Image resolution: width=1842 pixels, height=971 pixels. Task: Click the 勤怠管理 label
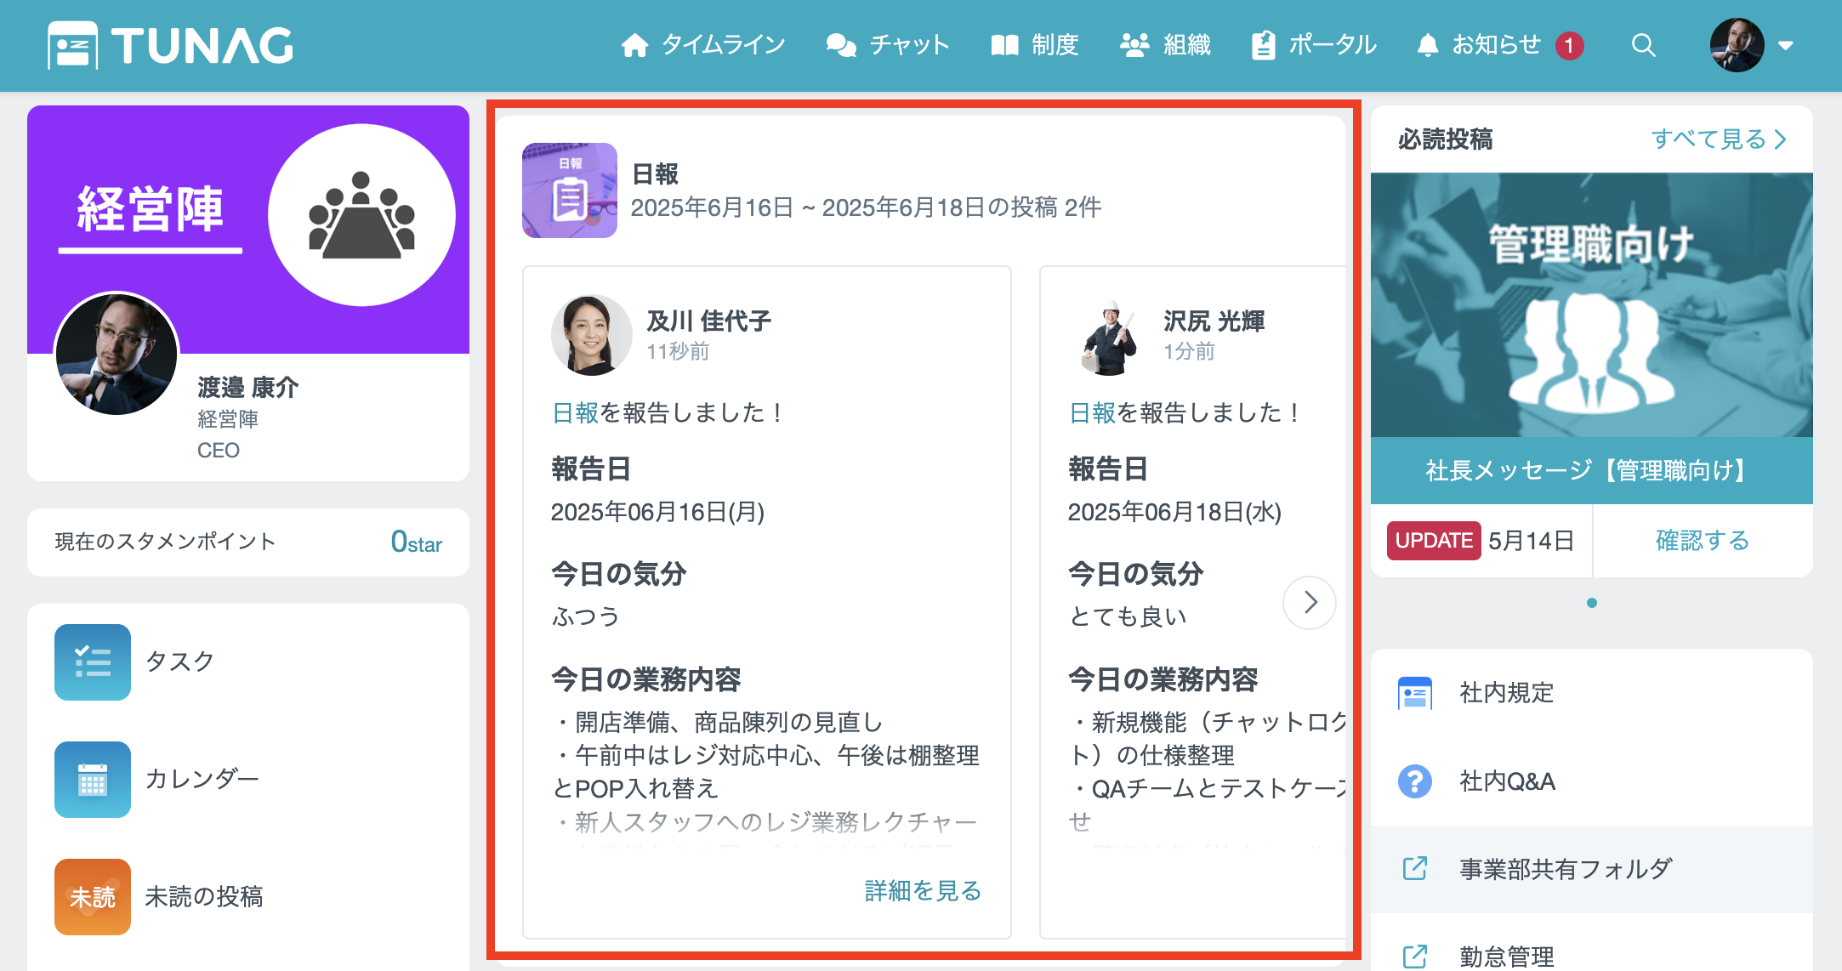(1507, 957)
